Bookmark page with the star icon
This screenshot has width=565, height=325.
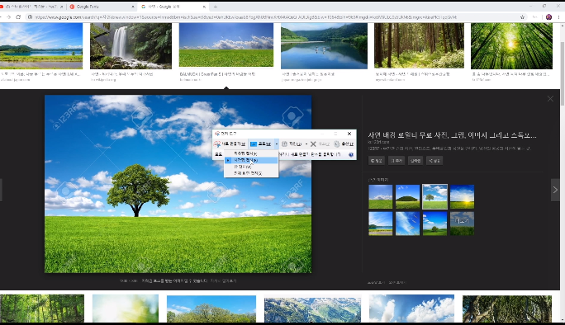[x=522, y=17]
